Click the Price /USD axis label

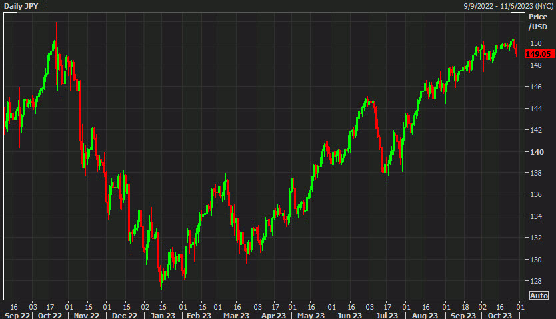click(x=538, y=21)
